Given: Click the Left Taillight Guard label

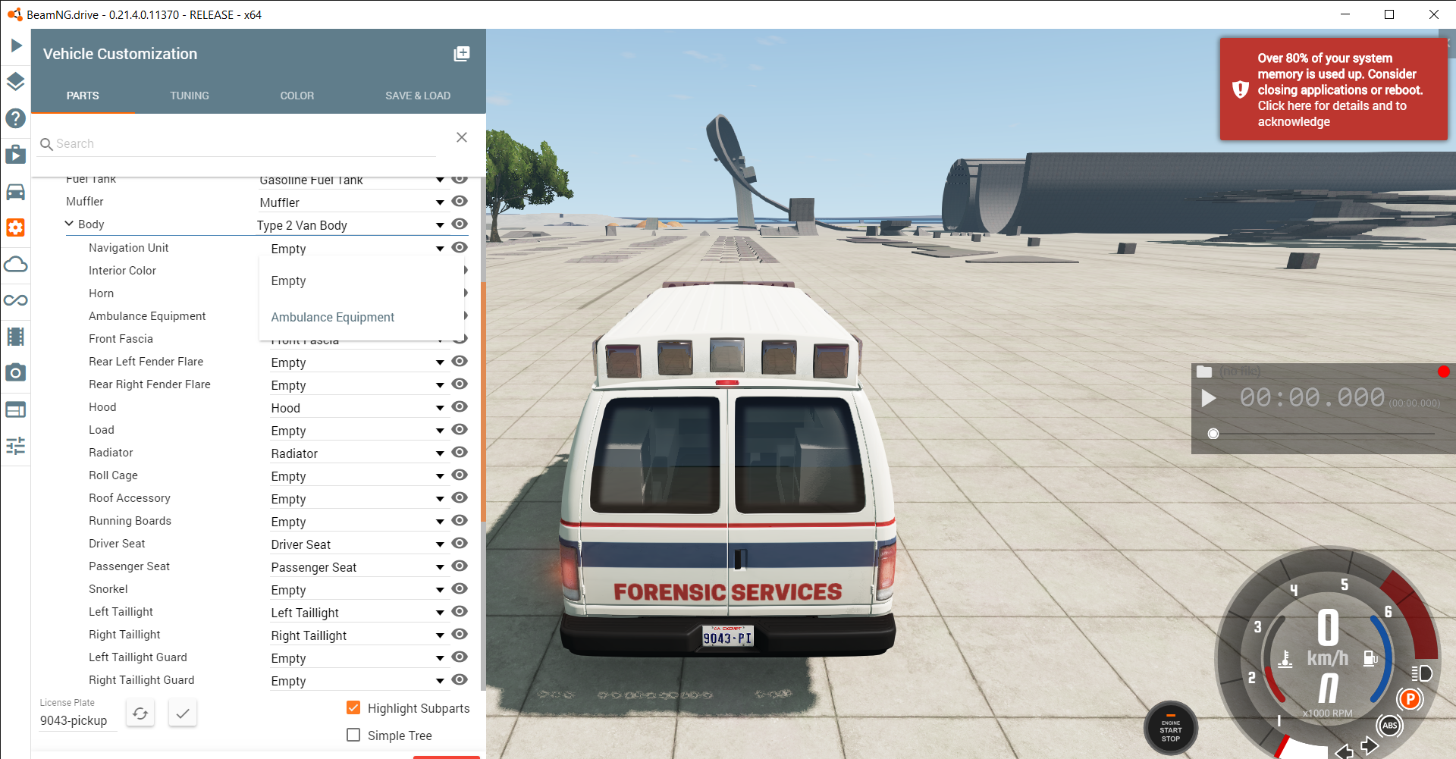Looking at the screenshot, I should (138, 657).
